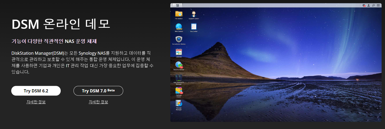The width and height of the screenshot is (385, 129).
Task: Open File Station on the DSM desktop
Action: (179, 15)
